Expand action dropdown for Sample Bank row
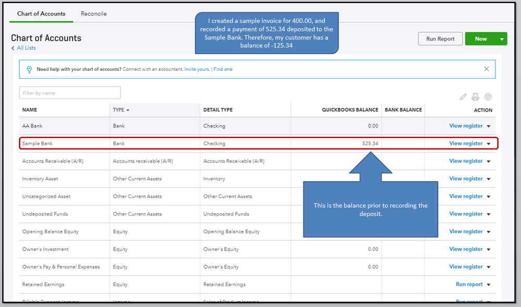521x307 pixels. [x=489, y=144]
